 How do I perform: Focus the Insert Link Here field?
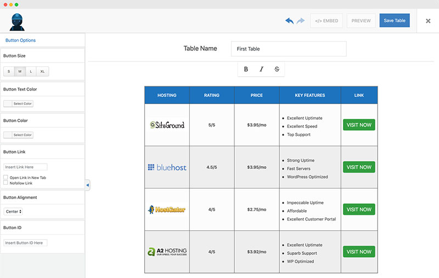click(25, 167)
